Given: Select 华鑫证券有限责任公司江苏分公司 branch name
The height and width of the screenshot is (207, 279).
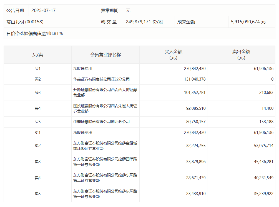Looking at the screenshot, I should click(101, 79).
